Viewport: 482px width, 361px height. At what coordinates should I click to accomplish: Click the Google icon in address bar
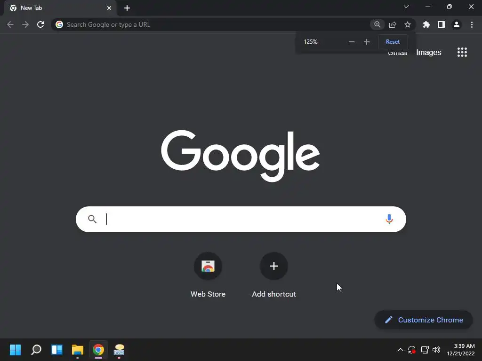(x=59, y=24)
